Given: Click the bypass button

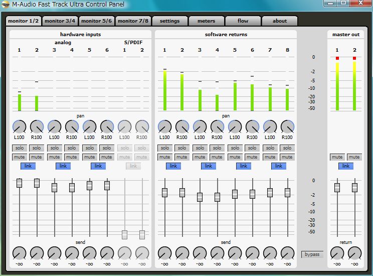Looking at the screenshot, I should pyautogui.click(x=312, y=254).
